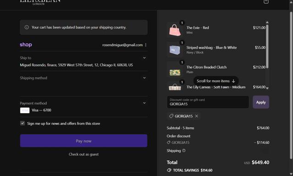Click the page vertical scrollbar
The image size is (293, 176).
click(291, 85)
